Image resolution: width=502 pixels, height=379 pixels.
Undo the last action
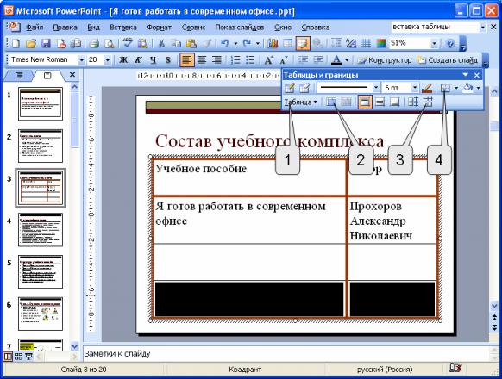[225, 43]
